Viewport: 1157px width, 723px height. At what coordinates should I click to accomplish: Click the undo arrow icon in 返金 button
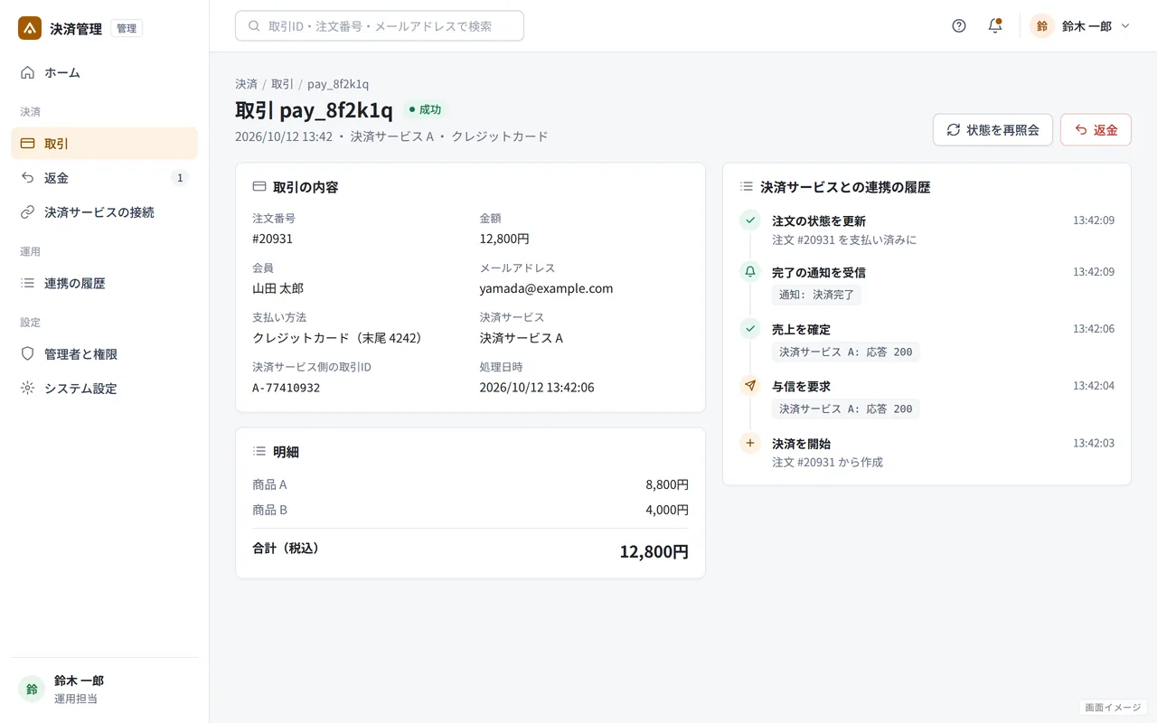(x=1080, y=129)
